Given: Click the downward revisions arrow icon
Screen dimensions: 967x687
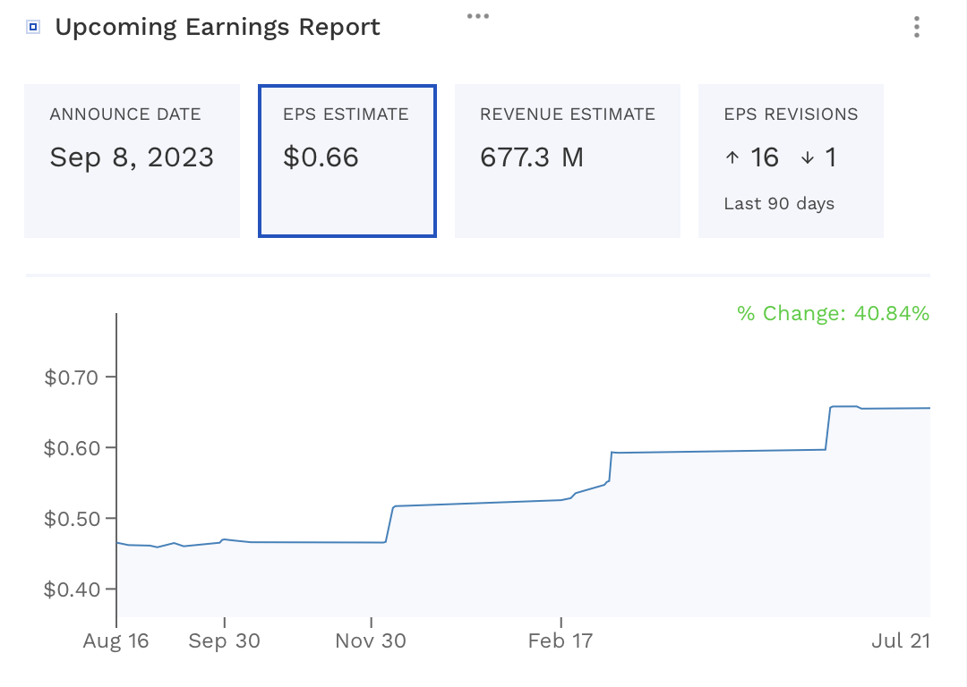Looking at the screenshot, I should [x=808, y=158].
